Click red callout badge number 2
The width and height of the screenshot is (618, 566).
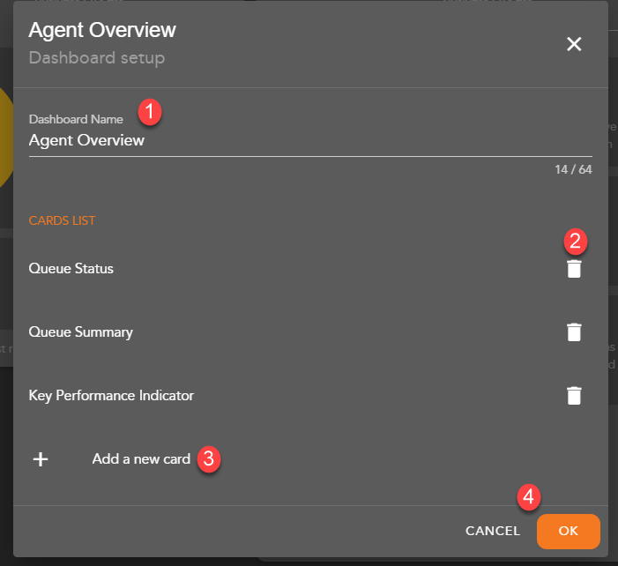point(577,241)
